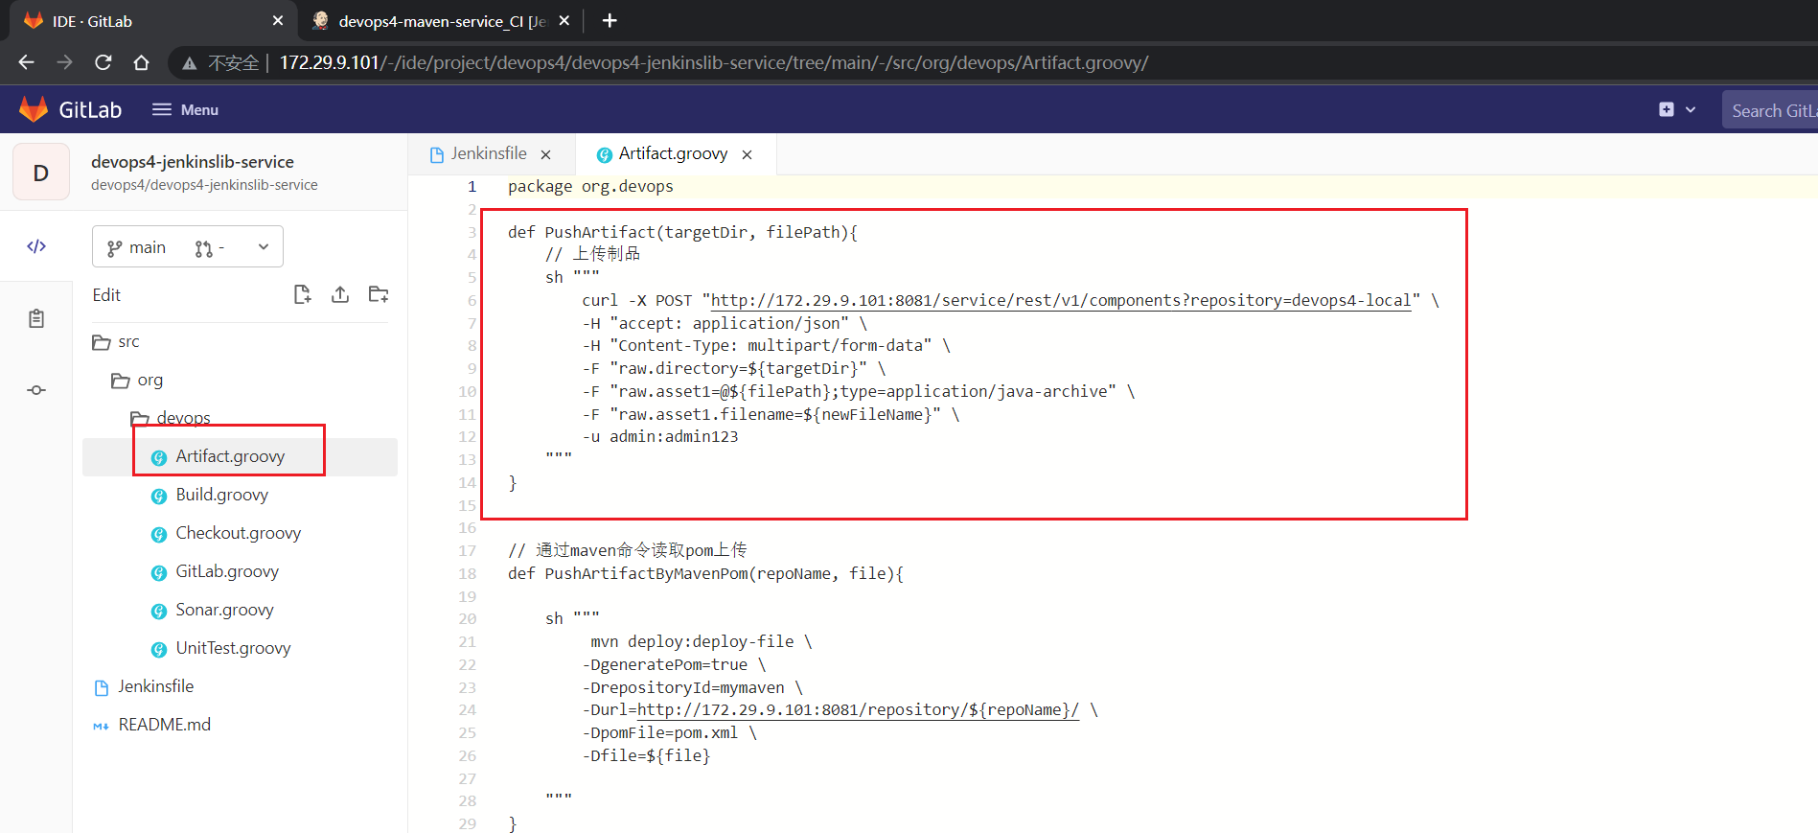Viewport: 1818px width, 833px height.
Task: Switch to devops4-maven-service_CI Jenkins tab
Action: [x=441, y=21]
